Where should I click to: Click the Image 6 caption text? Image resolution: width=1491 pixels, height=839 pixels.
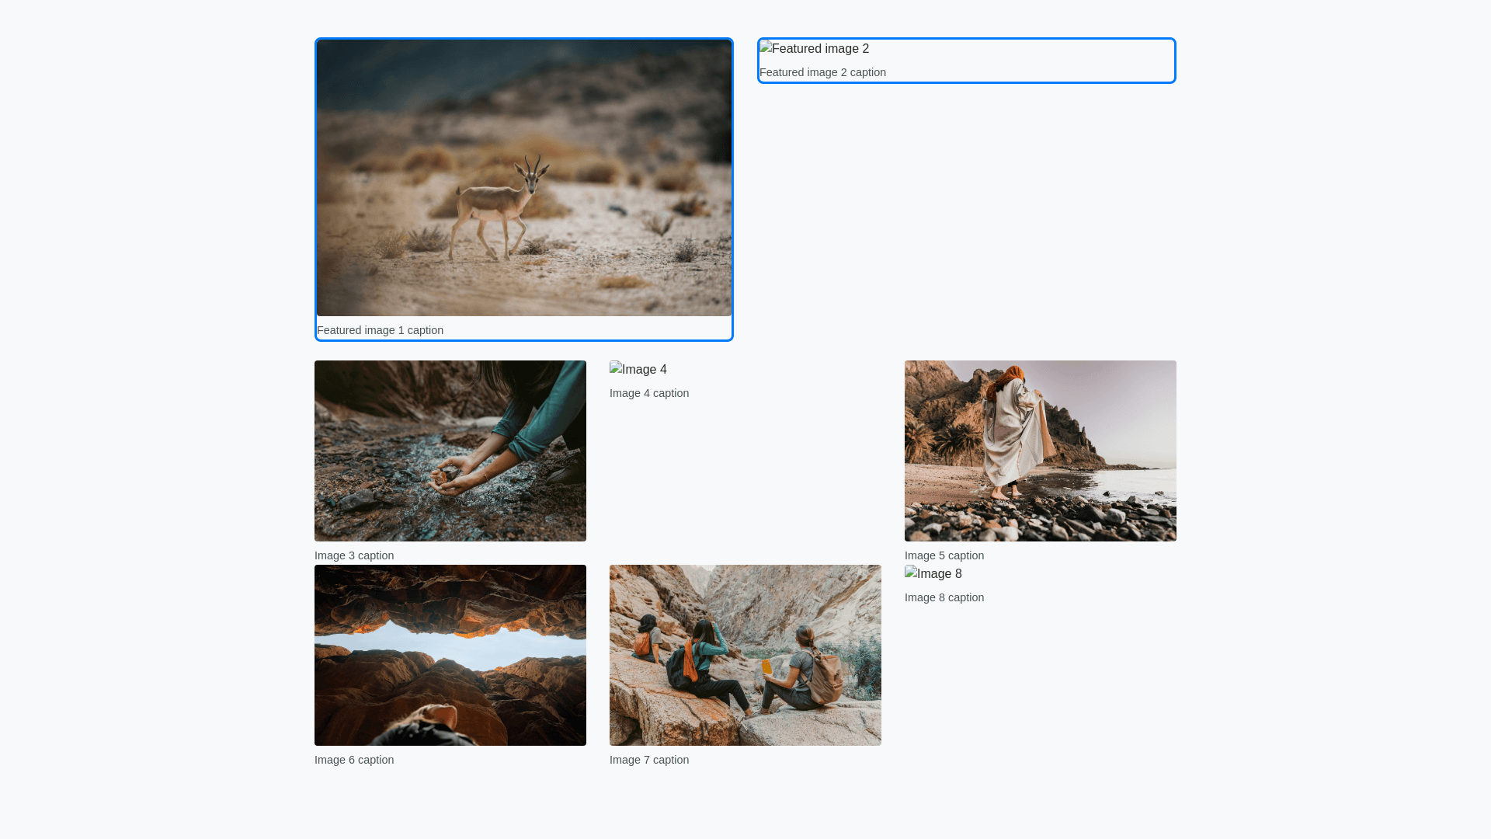(354, 760)
